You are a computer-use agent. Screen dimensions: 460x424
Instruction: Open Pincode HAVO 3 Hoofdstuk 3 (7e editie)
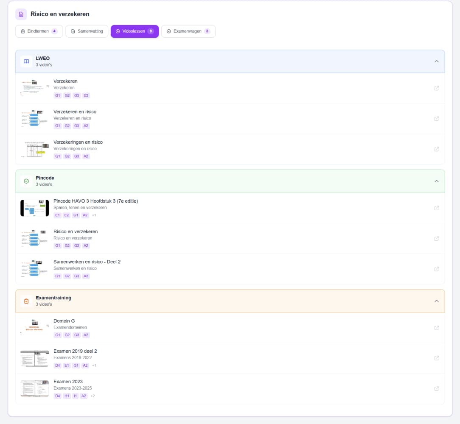coord(95,201)
